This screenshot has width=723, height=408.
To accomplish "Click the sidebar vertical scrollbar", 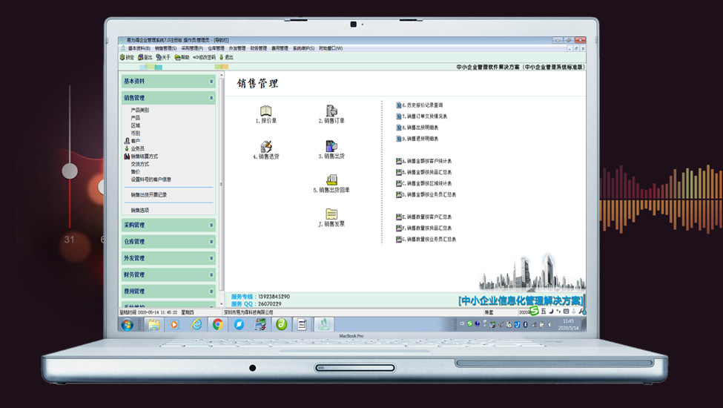I will (x=220, y=185).
